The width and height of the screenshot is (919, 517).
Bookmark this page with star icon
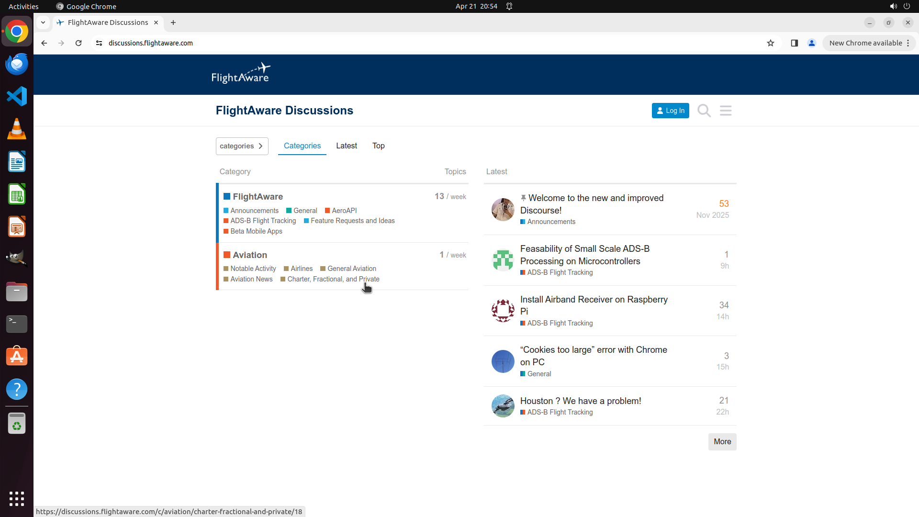(770, 43)
